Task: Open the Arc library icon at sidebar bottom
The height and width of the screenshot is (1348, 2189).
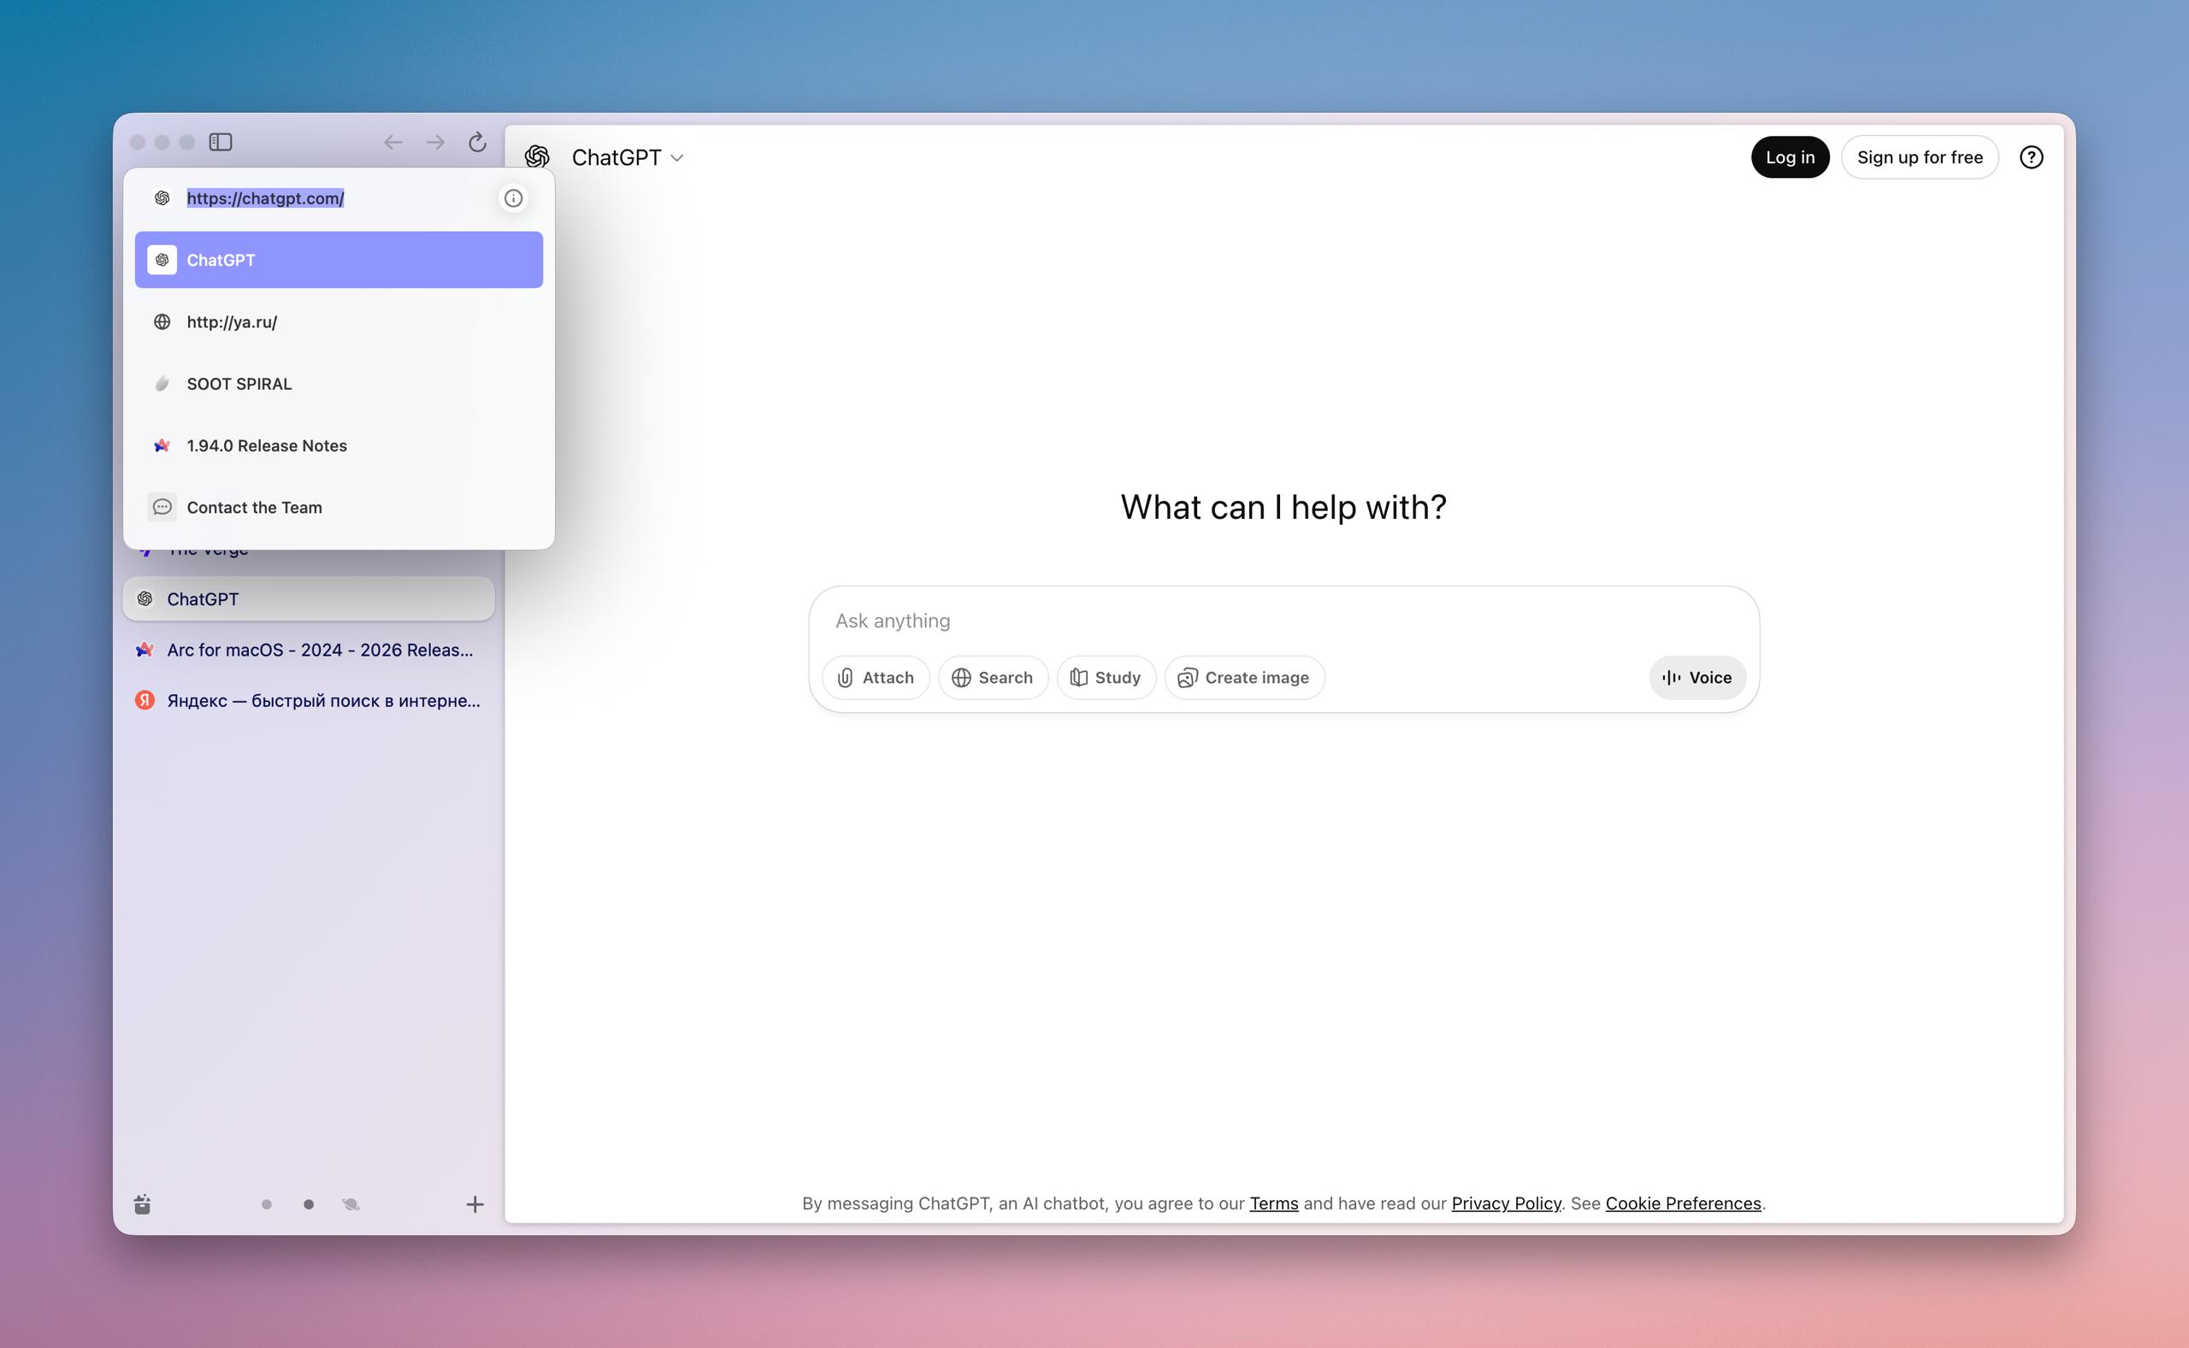Action: click(x=143, y=1204)
